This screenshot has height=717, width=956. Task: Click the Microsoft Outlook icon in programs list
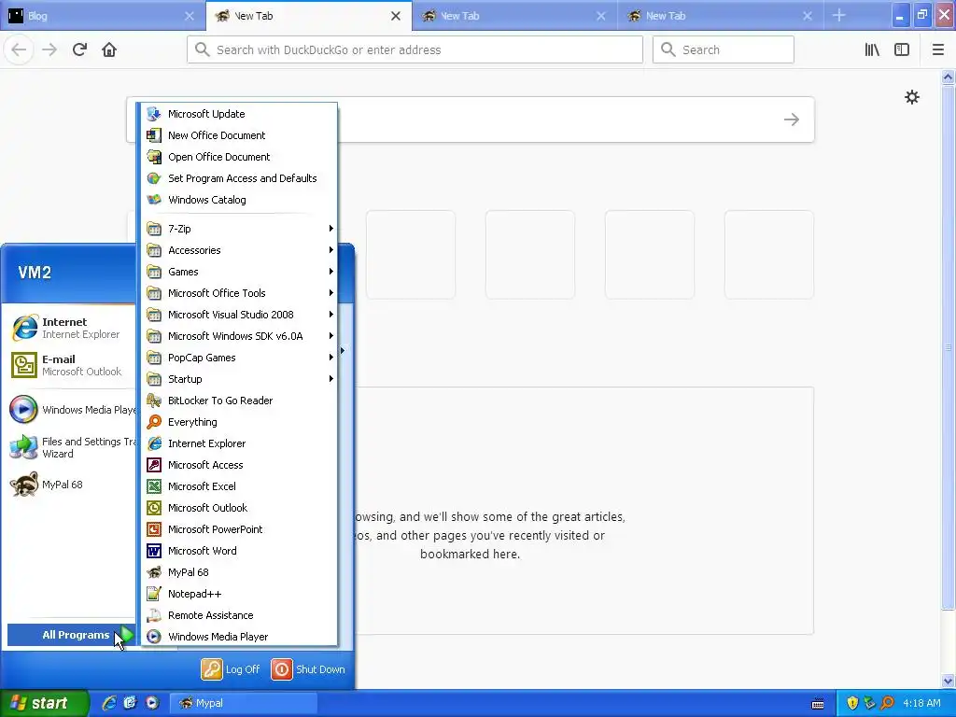pyautogui.click(x=154, y=508)
